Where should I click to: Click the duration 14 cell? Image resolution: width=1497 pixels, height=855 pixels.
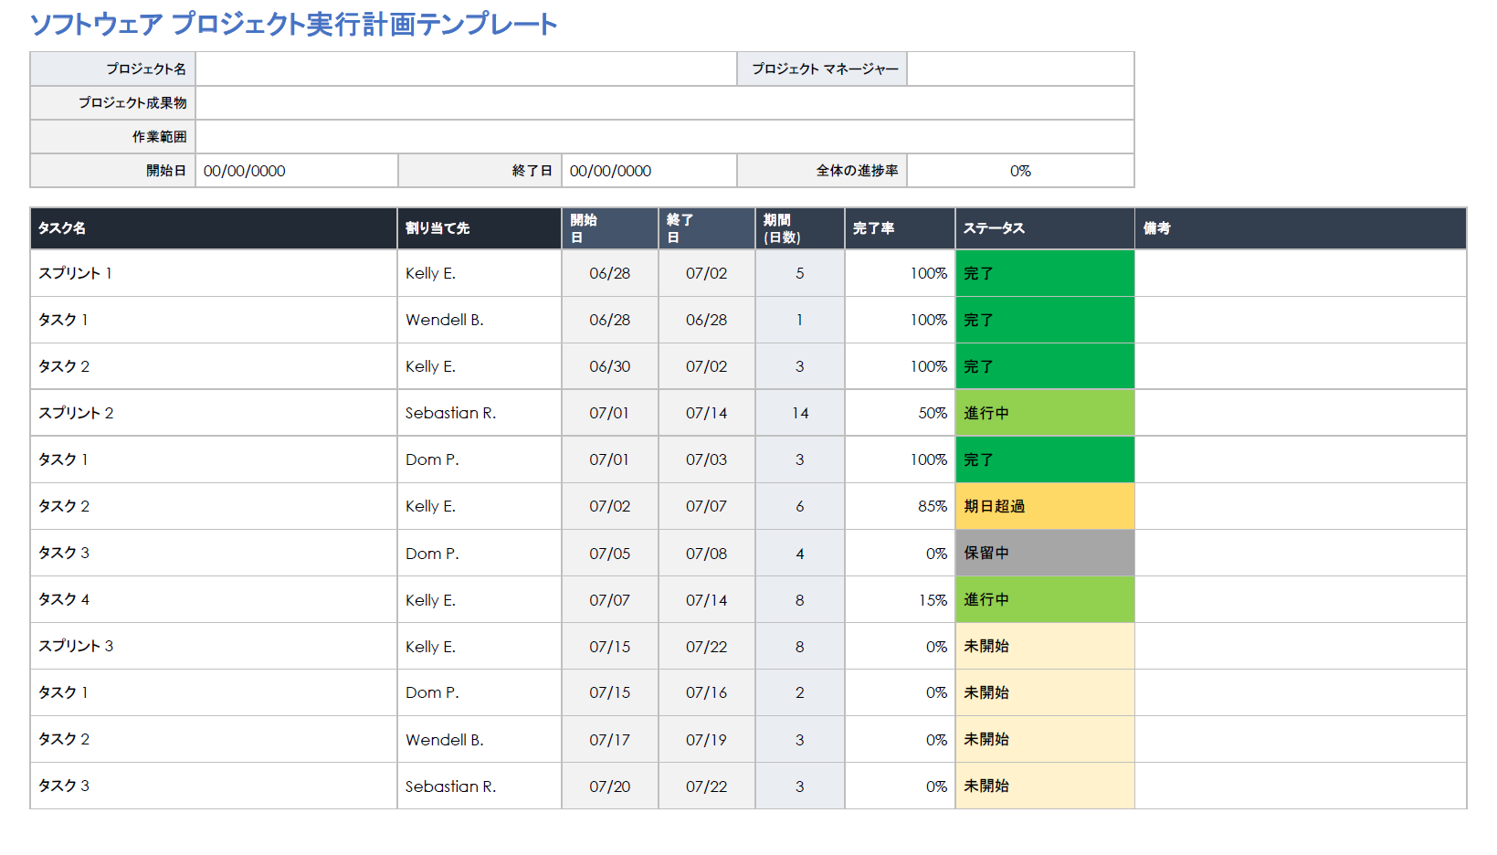coord(800,413)
